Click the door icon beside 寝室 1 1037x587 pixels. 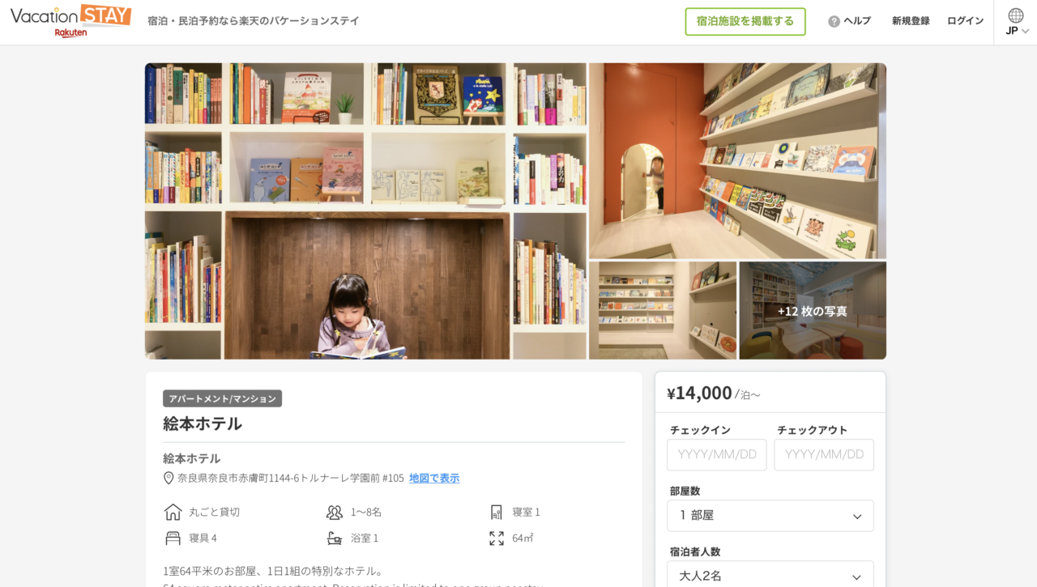pyautogui.click(x=497, y=512)
